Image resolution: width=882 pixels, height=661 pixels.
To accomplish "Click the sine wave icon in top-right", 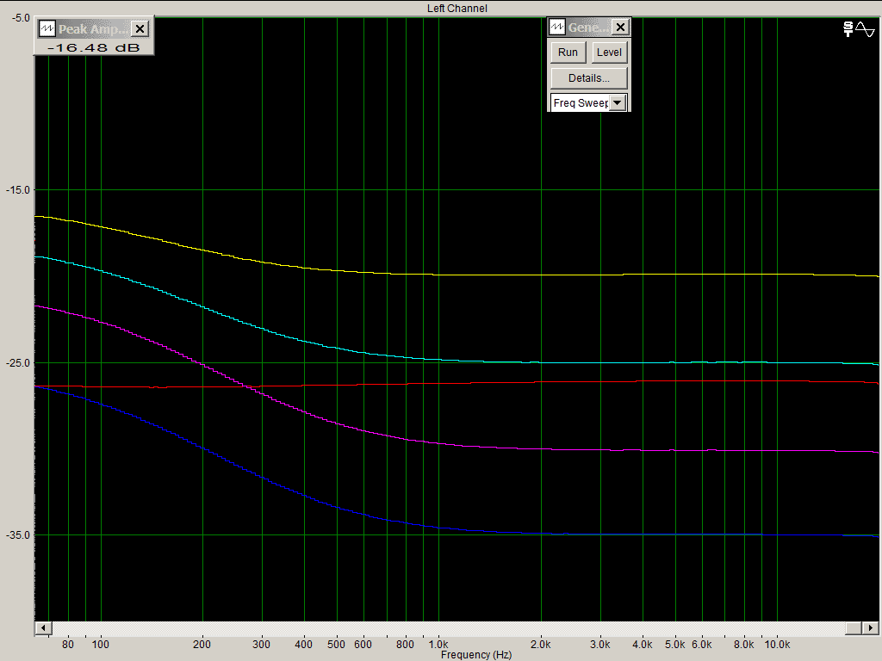I will click(865, 29).
